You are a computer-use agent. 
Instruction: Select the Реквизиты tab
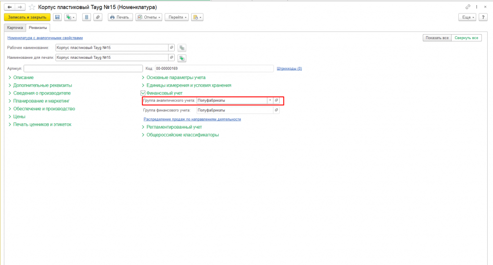pyautogui.click(x=38, y=27)
